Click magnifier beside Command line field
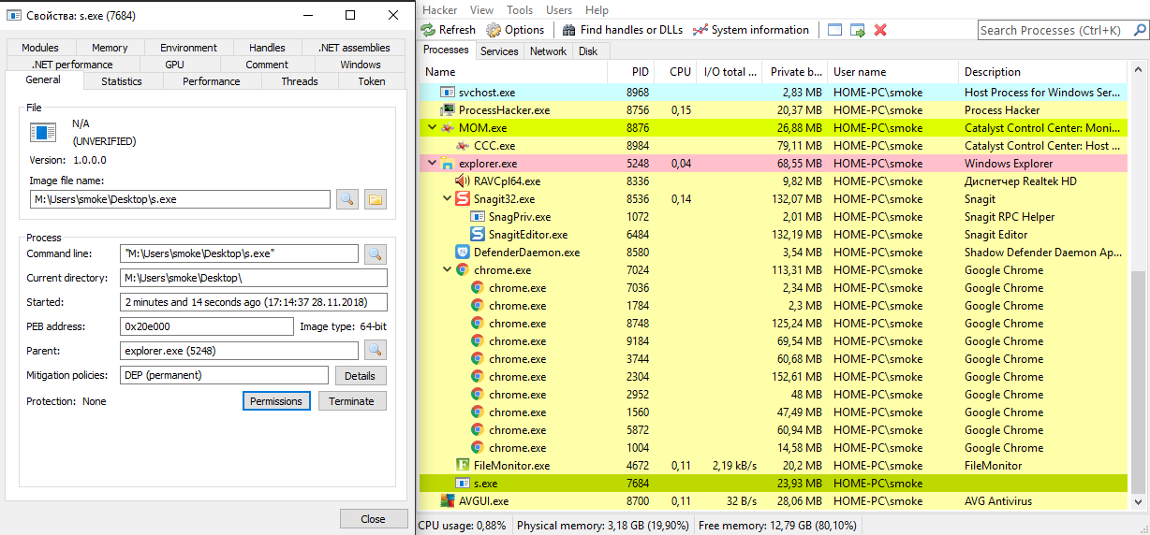 tap(375, 253)
